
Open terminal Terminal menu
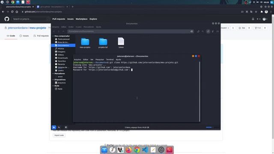pyautogui.click(x=110, y=59)
